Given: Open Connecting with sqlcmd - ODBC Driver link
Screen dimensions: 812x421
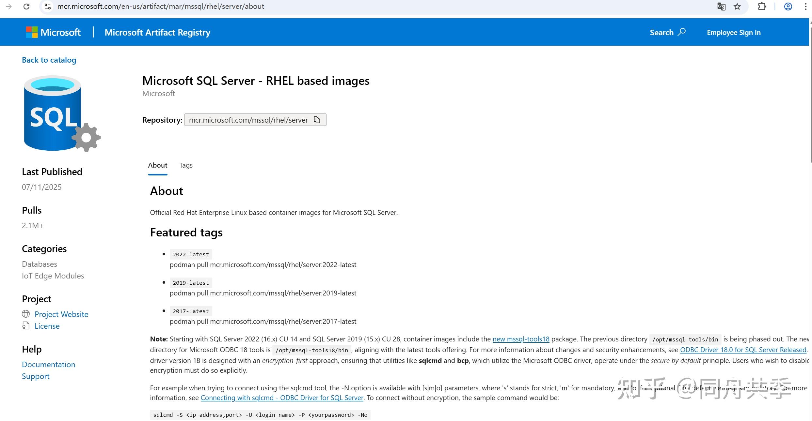Looking at the screenshot, I should pos(282,398).
